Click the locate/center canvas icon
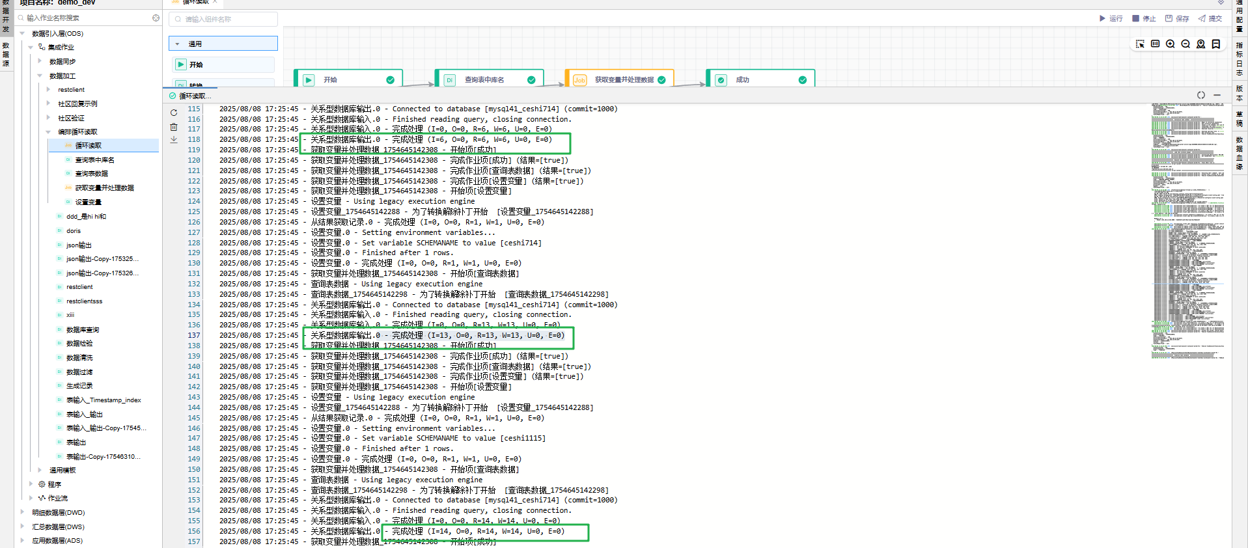The width and height of the screenshot is (1248, 548). pos(1201,44)
